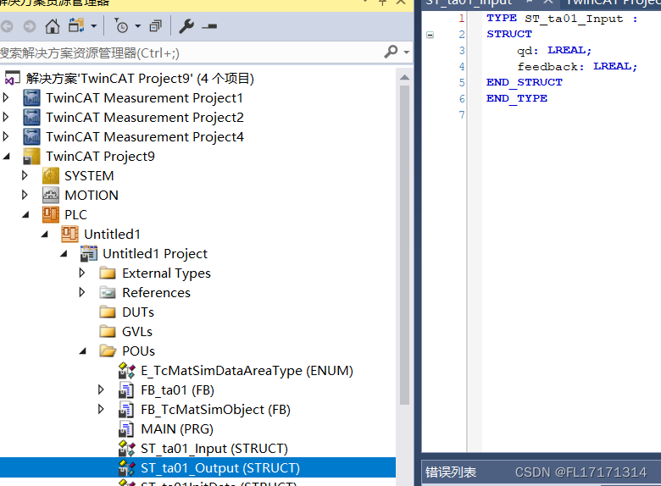
Task: Click TwinCAT Measurement Project4 icon
Action: click(31, 137)
